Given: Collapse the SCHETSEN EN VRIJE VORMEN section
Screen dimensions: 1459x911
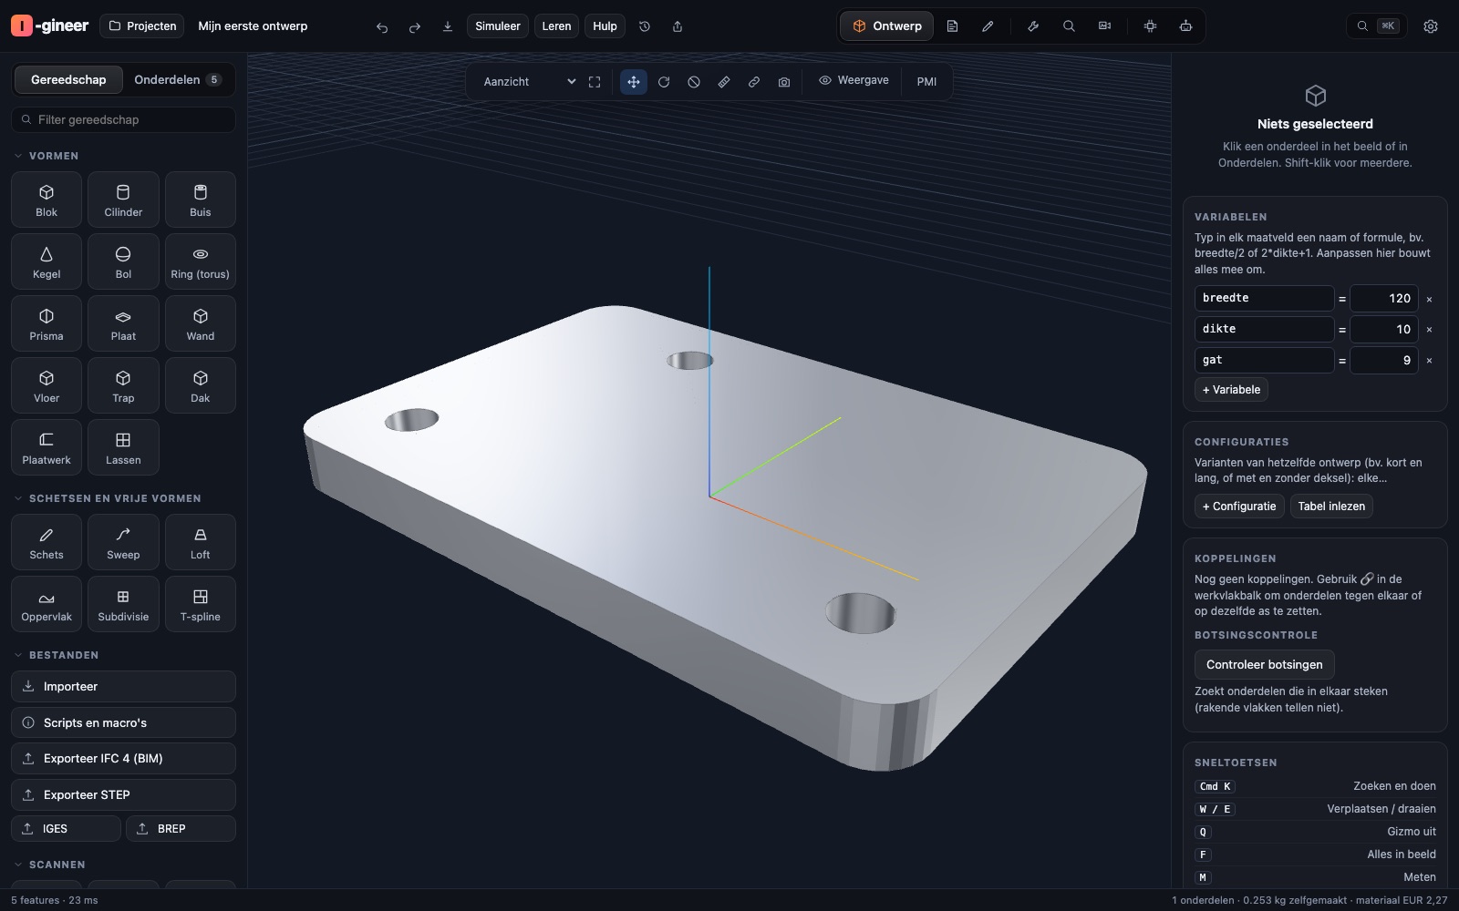Looking at the screenshot, I should click(108, 498).
